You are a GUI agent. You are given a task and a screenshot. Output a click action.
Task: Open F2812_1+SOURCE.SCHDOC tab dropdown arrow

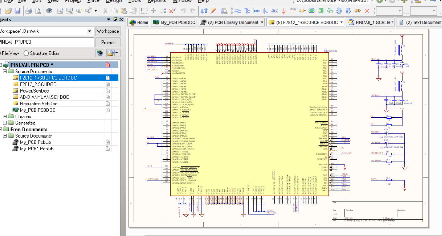(x=342, y=23)
